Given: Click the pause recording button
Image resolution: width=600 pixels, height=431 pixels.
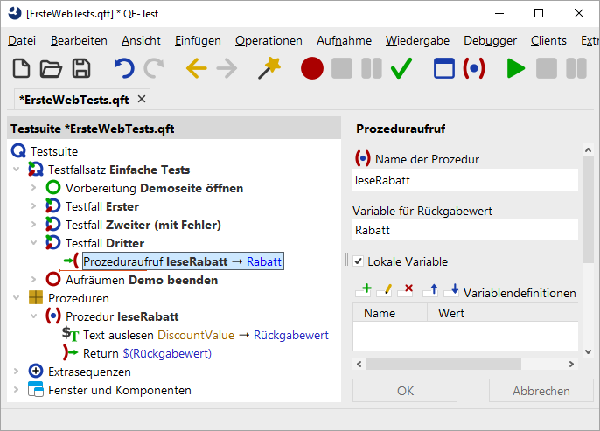Looking at the screenshot, I should [372, 68].
